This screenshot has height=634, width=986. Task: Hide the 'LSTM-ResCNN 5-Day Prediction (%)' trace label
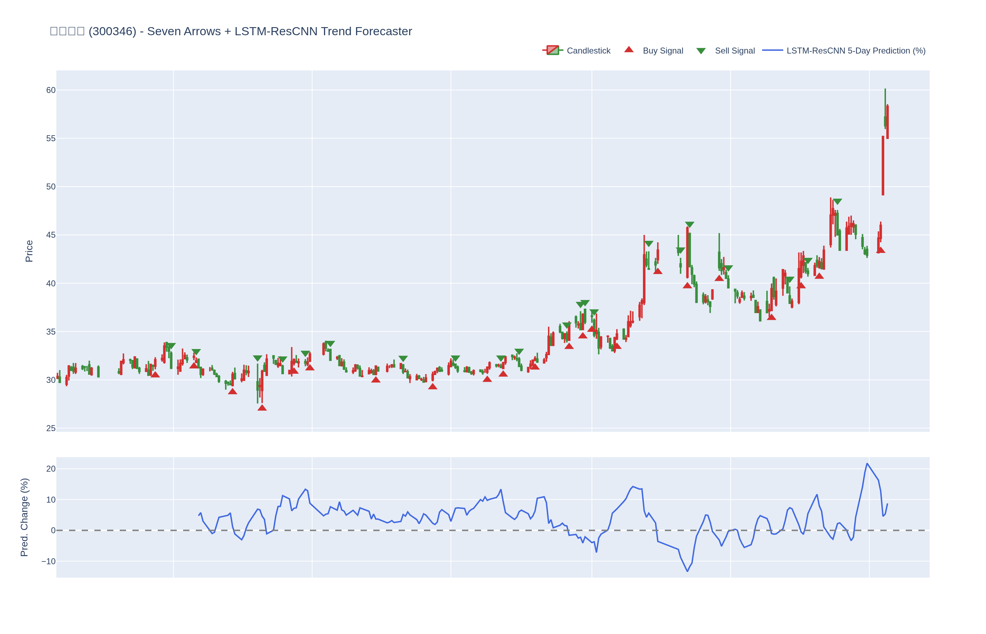(856, 51)
